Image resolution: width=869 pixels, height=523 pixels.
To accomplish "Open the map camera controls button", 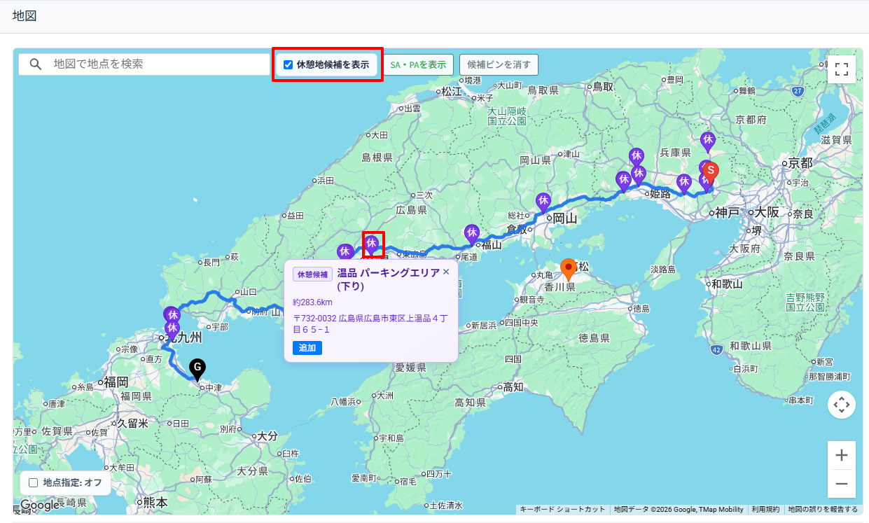I will point(842,404).
